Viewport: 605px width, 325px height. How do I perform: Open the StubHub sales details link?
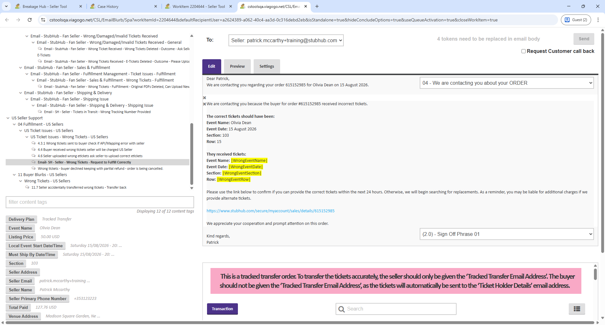pyautogui.click(x=270, y=211)
